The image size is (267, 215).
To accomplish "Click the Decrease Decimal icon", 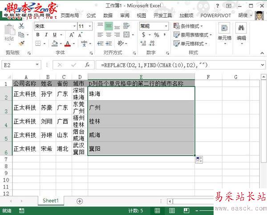I will [x=152, y=43].
